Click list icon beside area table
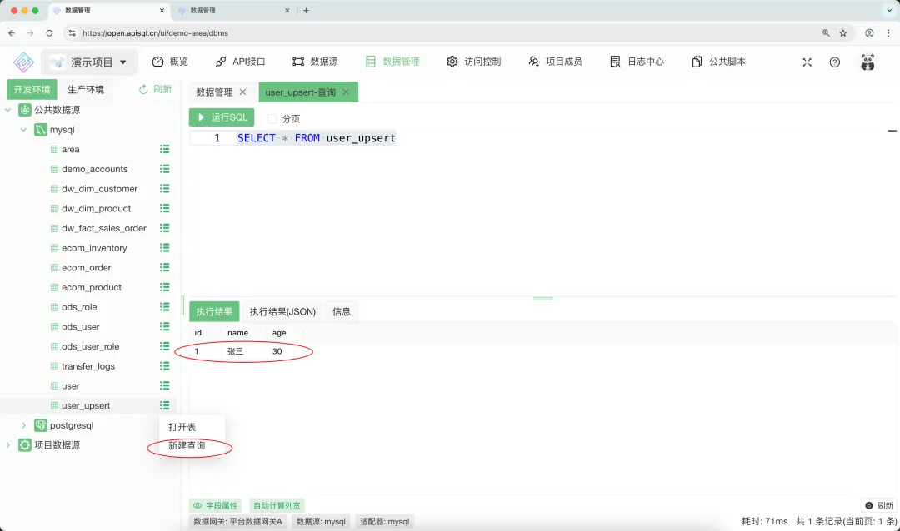900x531 pixels. click(x=165, y=150)
